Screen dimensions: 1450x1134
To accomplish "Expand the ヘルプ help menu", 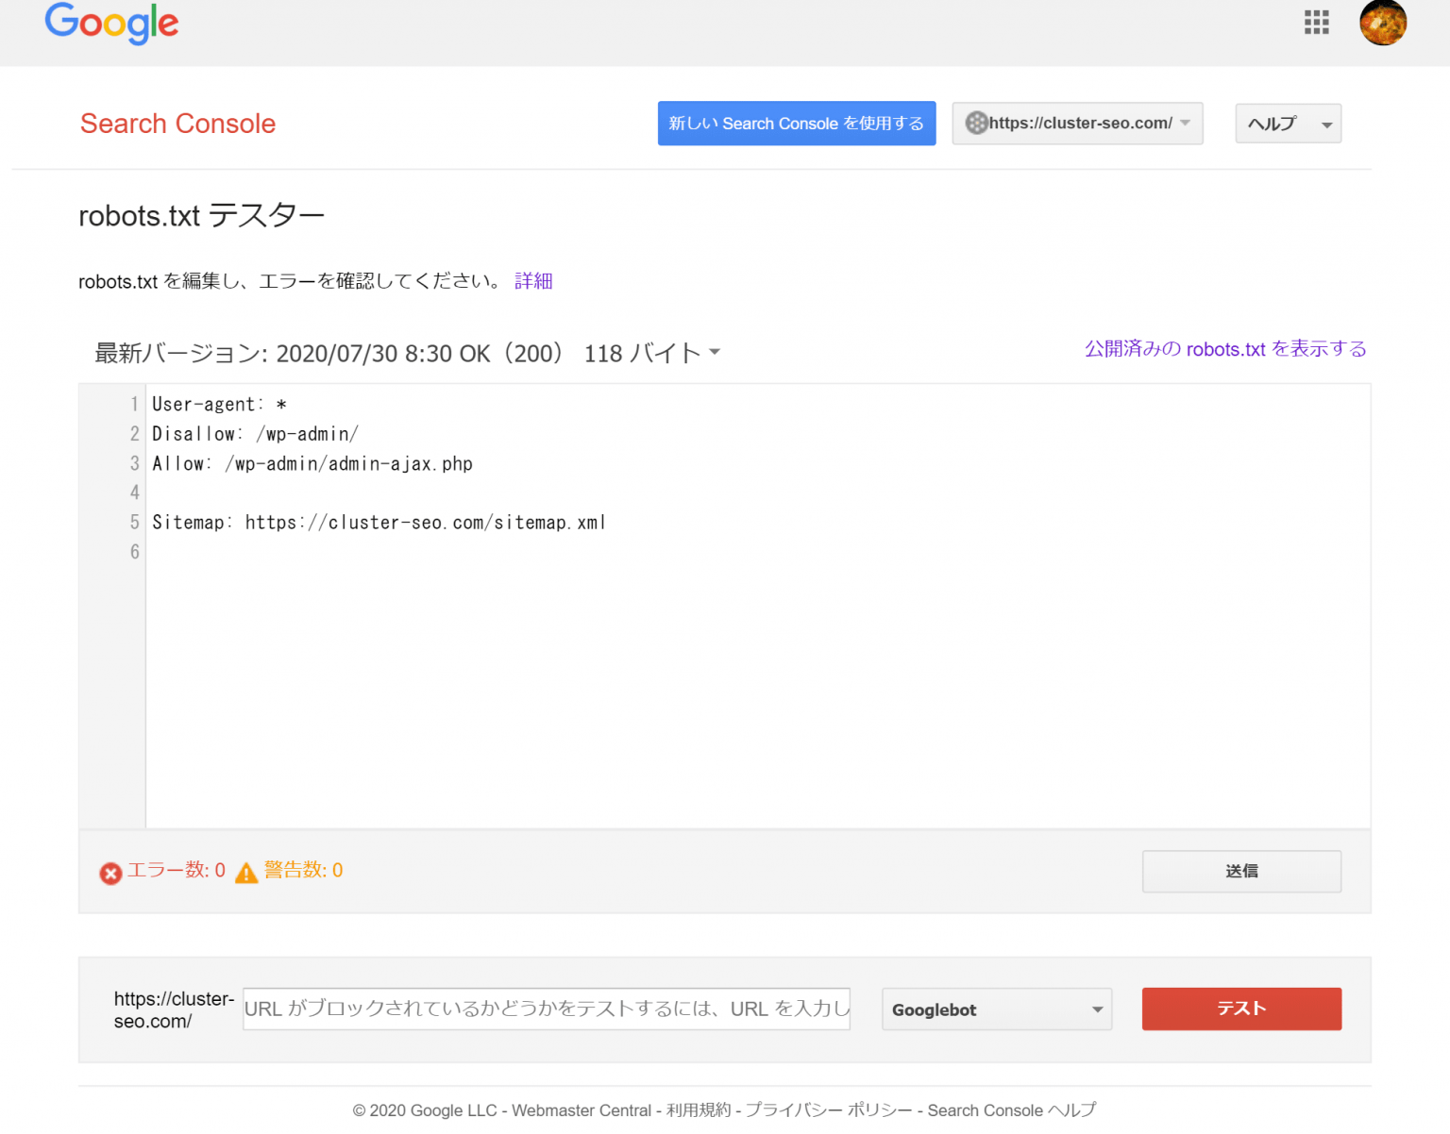I will [1288, 124].
